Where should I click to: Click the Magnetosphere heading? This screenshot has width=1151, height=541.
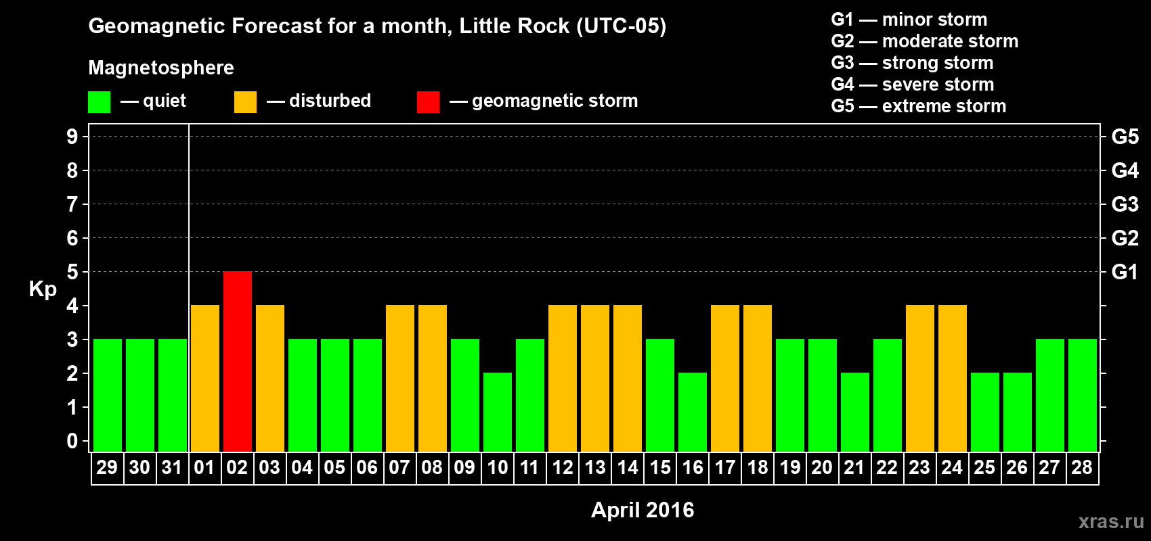pyautogui.click(x=161, y=68)
